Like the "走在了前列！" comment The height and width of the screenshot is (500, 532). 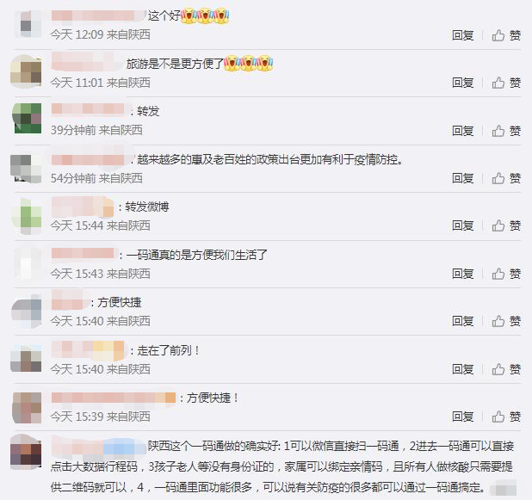498,369
